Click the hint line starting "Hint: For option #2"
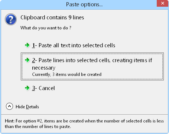Viewport: 169px width, 134px height. [84, 121]
